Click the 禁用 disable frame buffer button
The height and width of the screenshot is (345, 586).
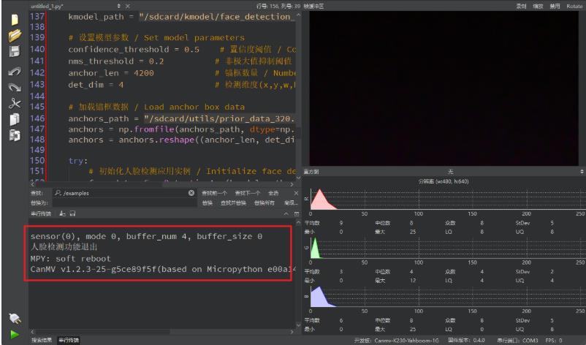tap(555, 5)
